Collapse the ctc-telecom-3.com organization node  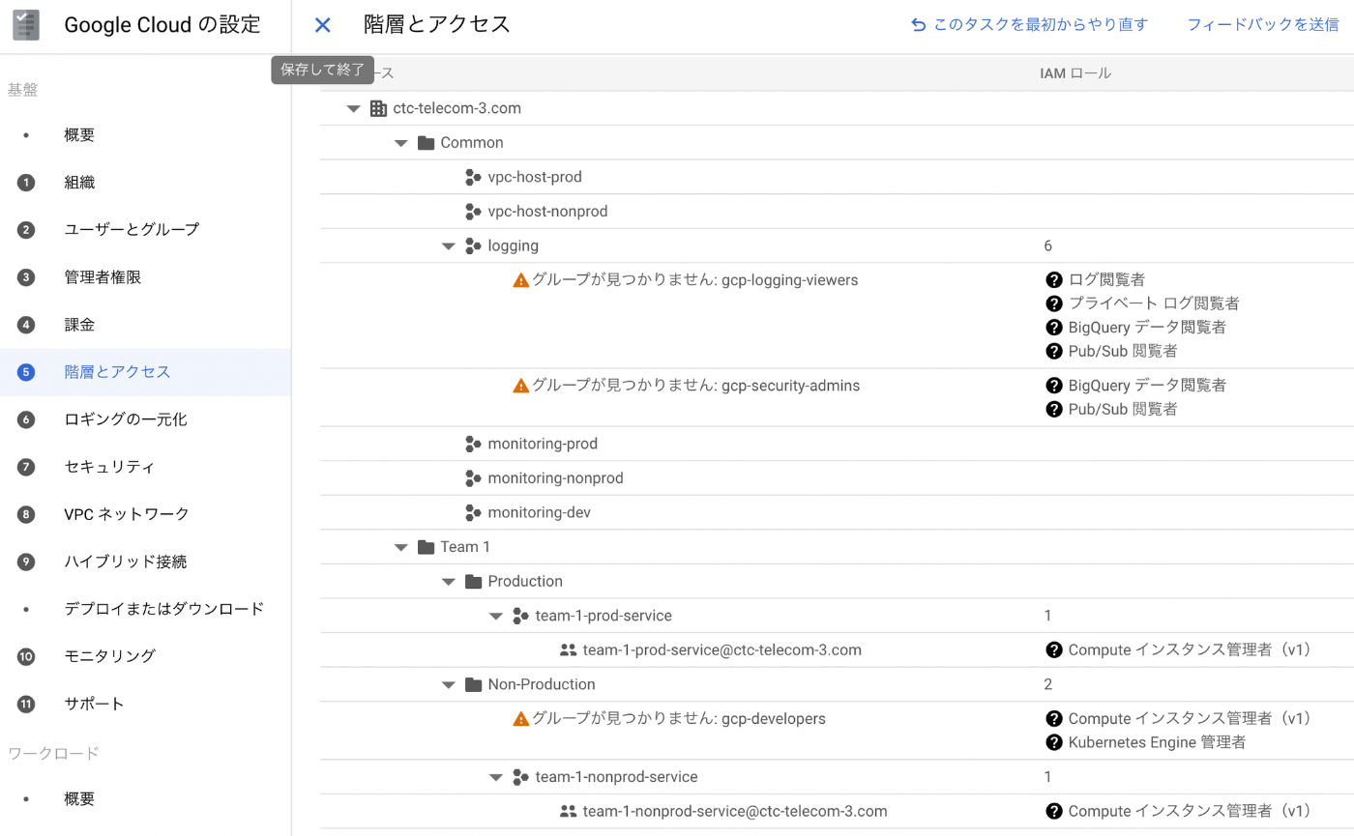353,109
